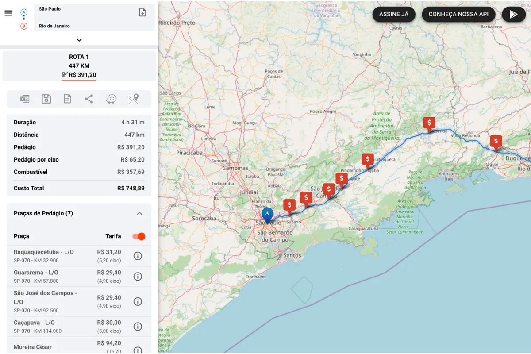Viewport: 531px width, 354px height.
Task: Share the route via share icon
Action: click(x=89, y=99)
